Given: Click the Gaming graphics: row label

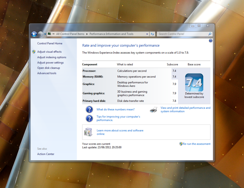Looking at the screenshot, I should tap(94, 93).
